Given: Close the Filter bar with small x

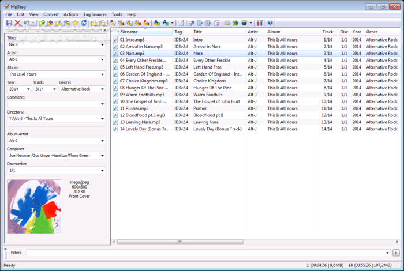Looking at the screenshot, I should (x=5, y=249).
